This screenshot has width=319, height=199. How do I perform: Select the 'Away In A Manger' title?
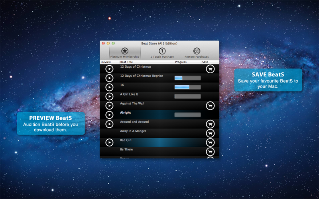coord(133,131)
